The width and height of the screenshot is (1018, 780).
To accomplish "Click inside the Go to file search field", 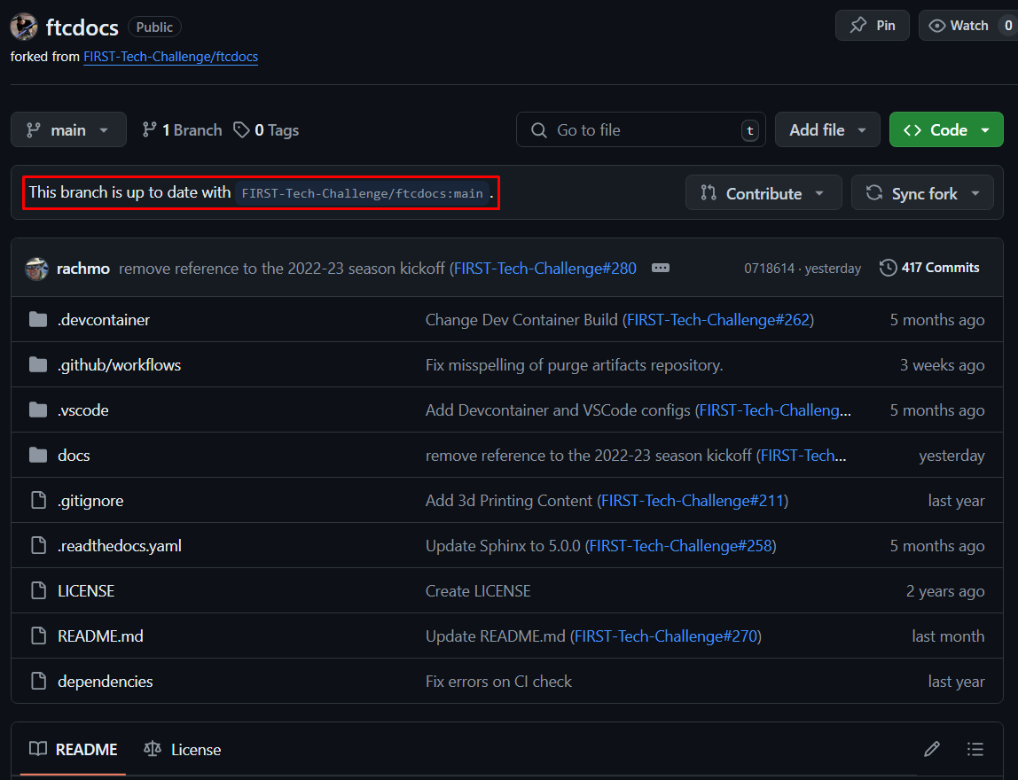I will [x=638, y=129].
